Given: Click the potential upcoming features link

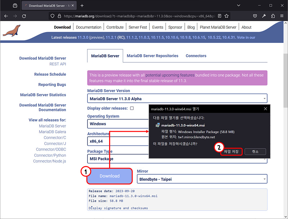Looking at the screenshot, I should coord(170,75).
